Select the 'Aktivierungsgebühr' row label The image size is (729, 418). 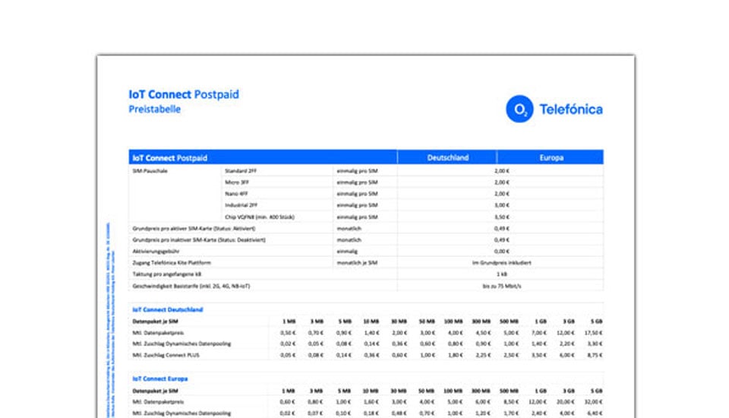coord(156,252)
